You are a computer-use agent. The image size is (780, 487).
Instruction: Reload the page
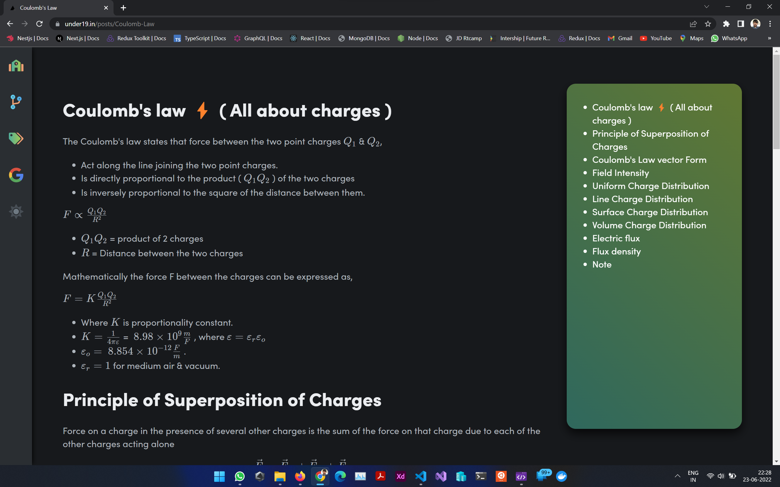[x=39, y=24]
